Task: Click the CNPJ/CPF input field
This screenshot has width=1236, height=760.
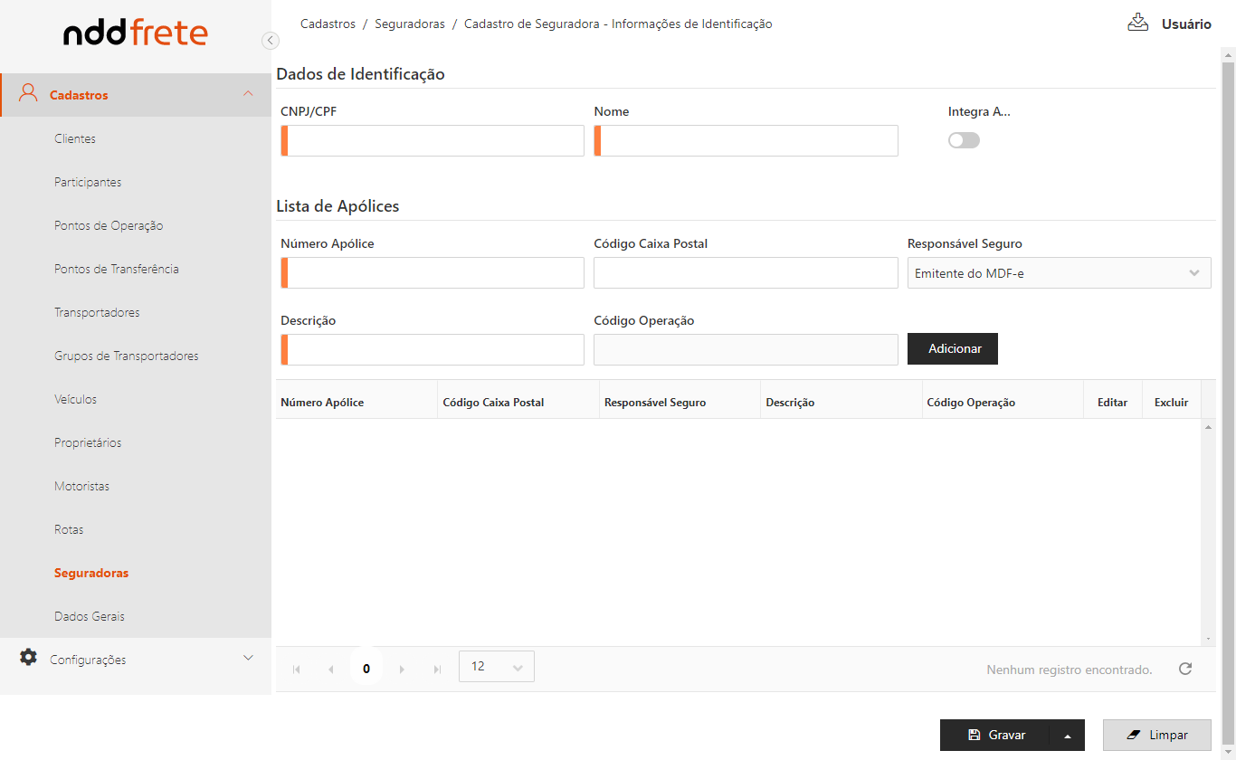Action: point(434,141)
